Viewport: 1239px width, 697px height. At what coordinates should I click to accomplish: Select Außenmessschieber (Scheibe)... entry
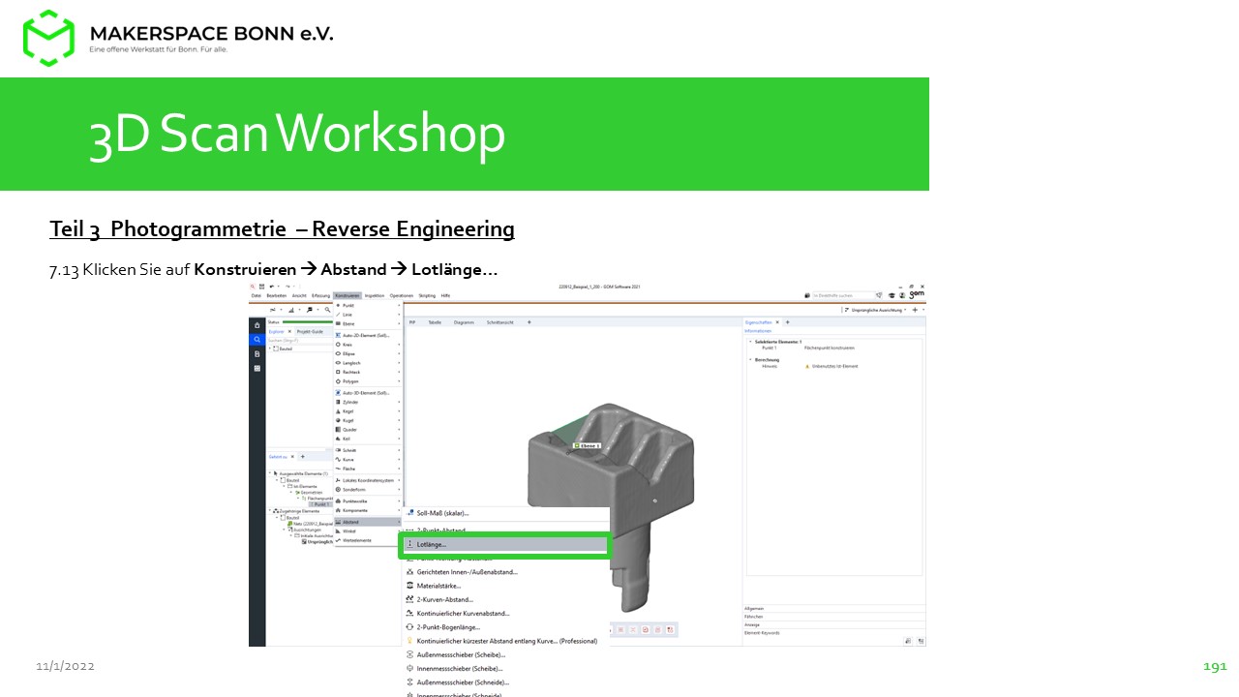tap(461, 654)
